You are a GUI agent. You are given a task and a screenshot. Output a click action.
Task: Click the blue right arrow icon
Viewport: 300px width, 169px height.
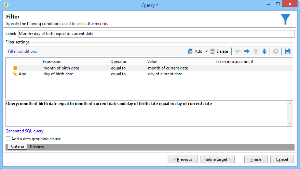pos(247,51)
